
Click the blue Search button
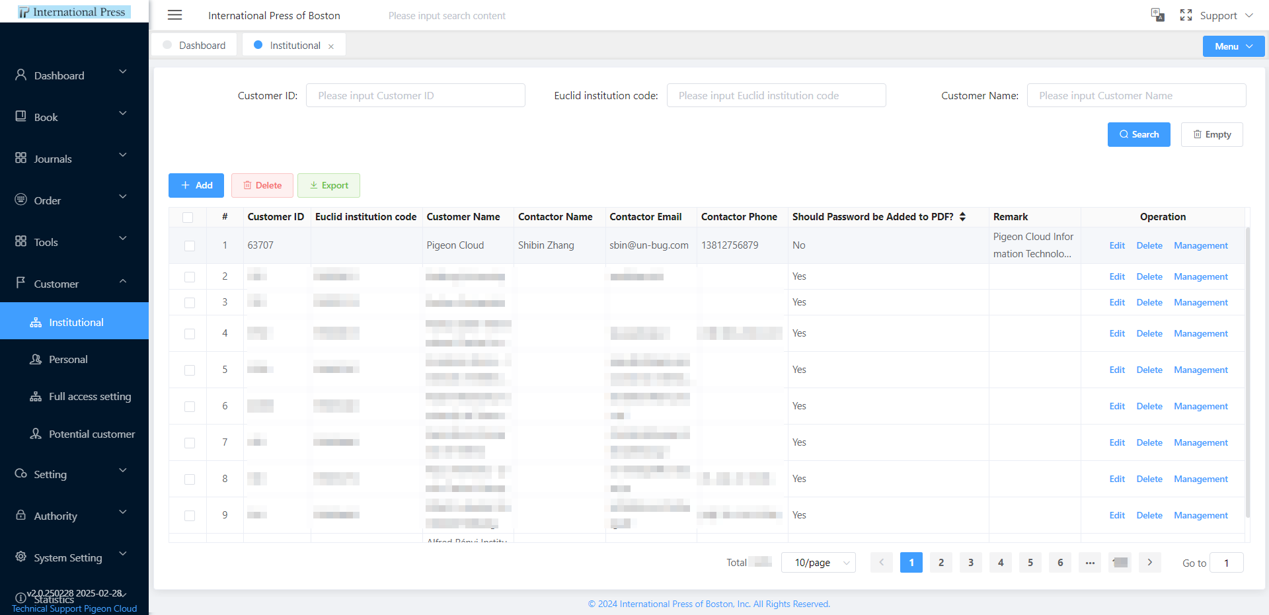click(x=1139, y=134)
